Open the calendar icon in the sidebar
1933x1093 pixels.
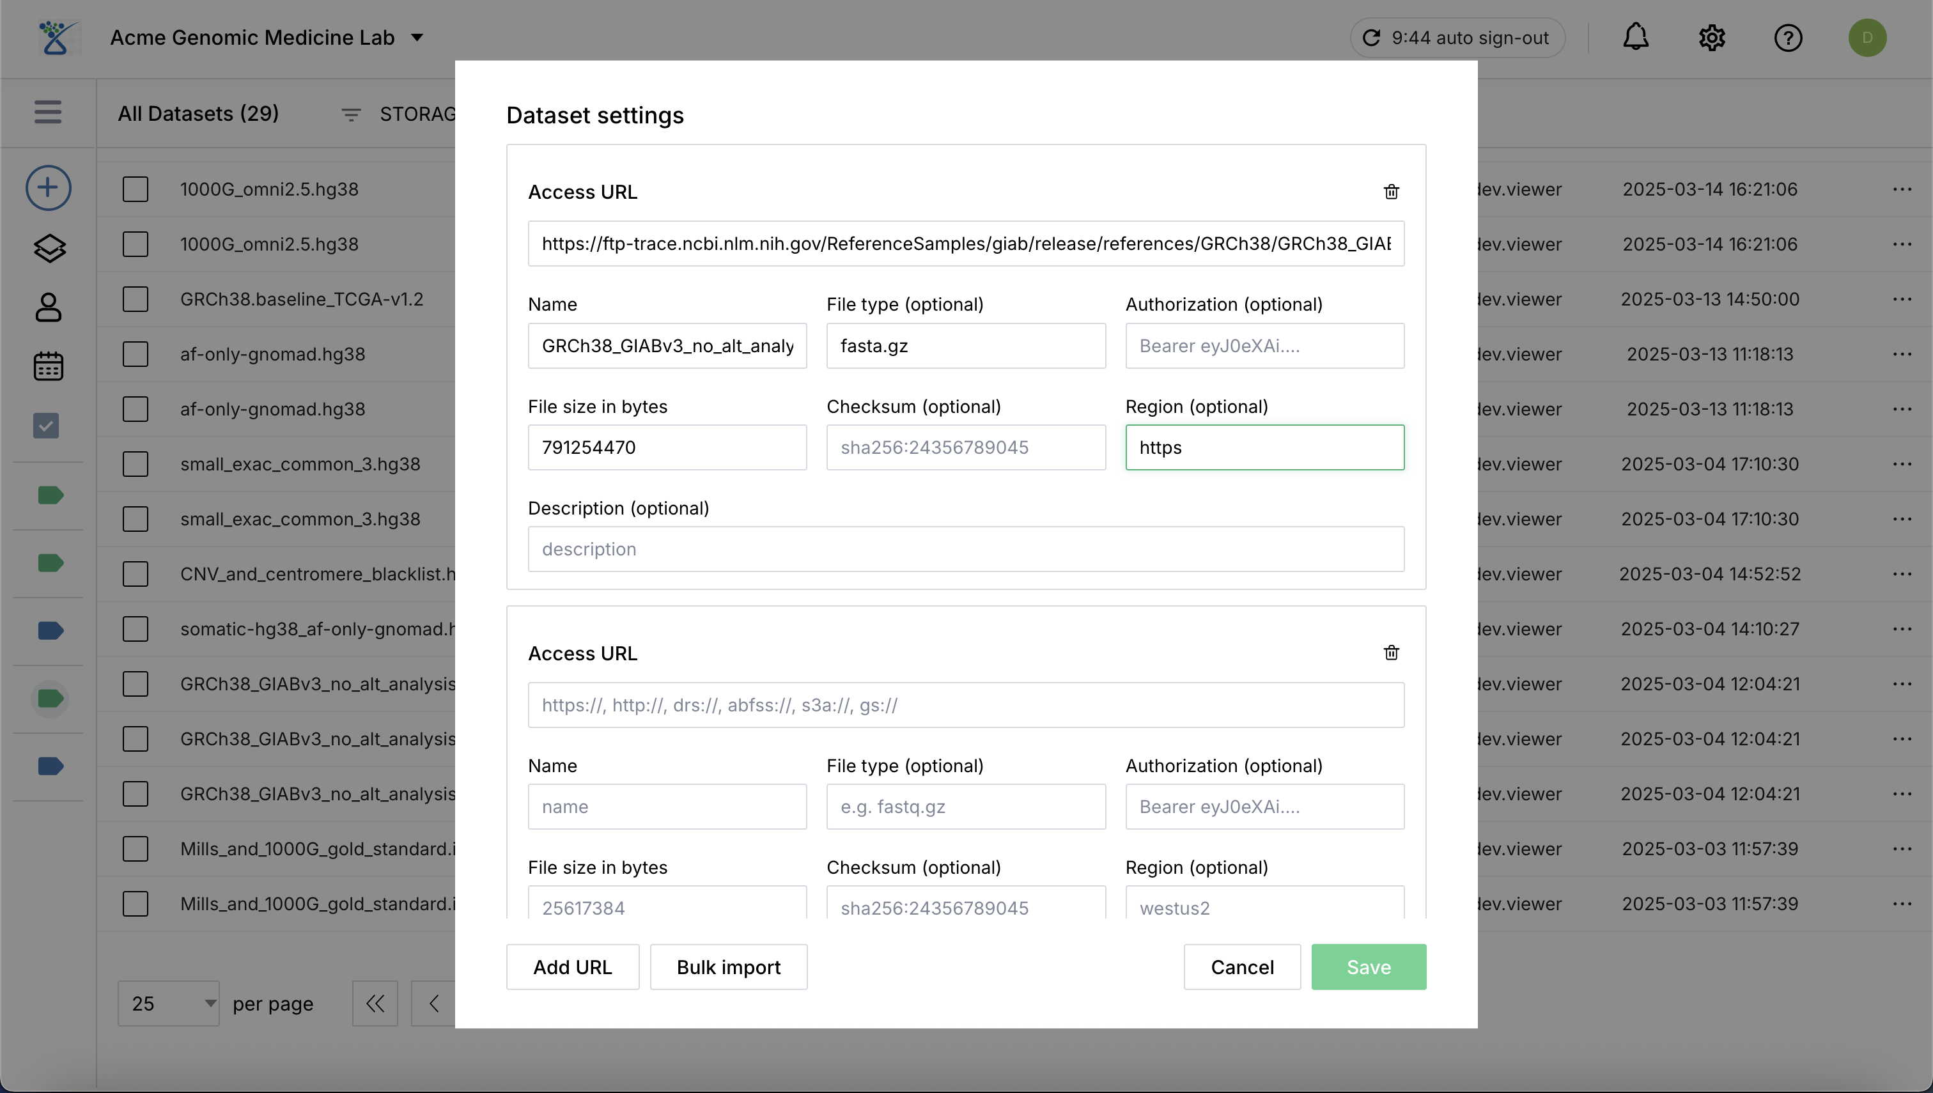pos(47,366)
